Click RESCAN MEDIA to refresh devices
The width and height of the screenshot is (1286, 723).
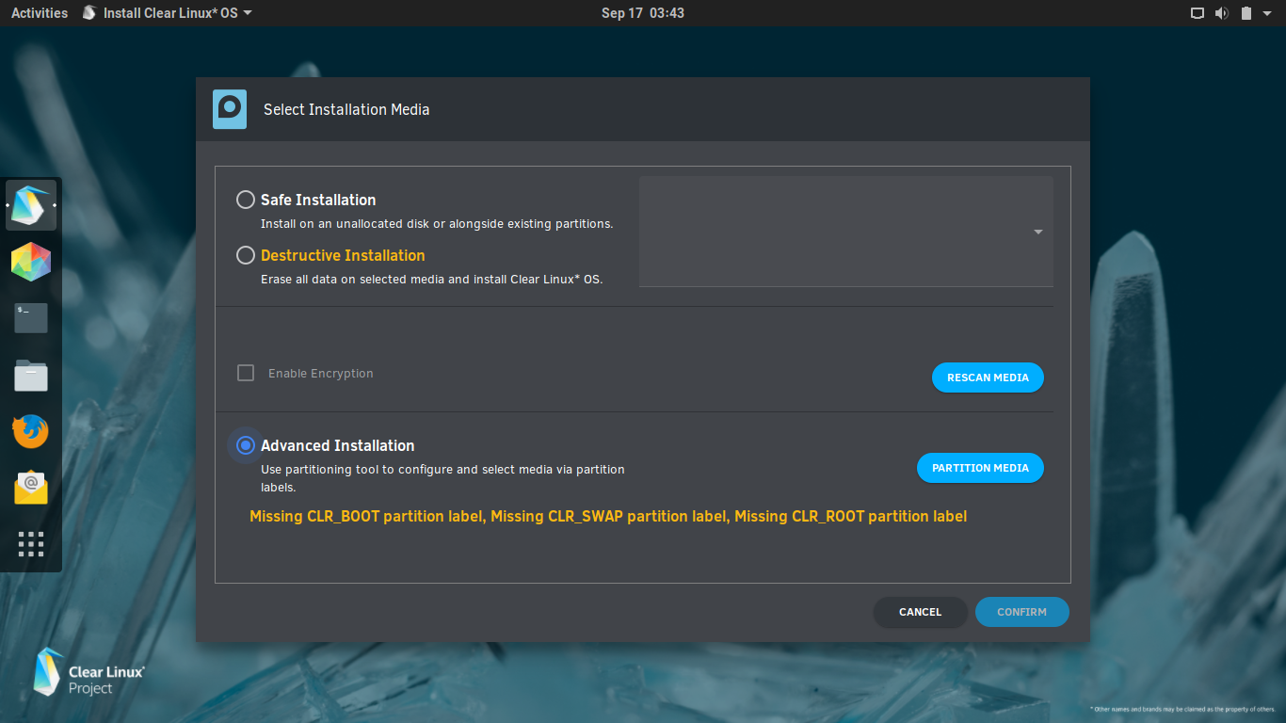[x=988, y=378]
